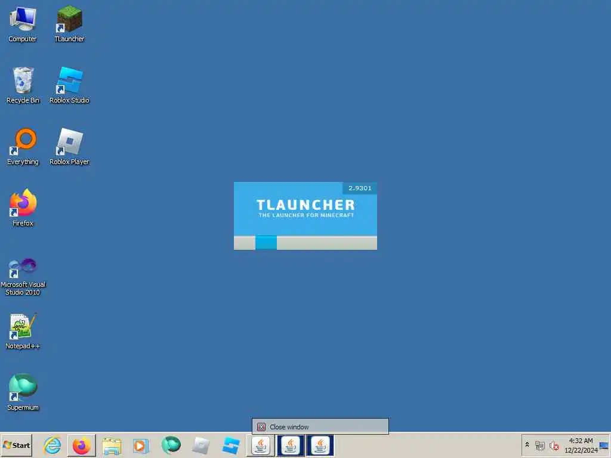The image size is (611, 458).
Task: Click the TLauncher splash logo
Action: 306,209
